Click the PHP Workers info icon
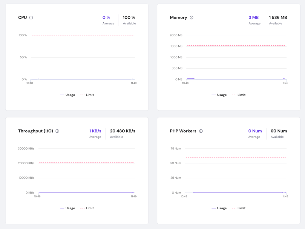This screenshot has width=305, height=229. 201,131
